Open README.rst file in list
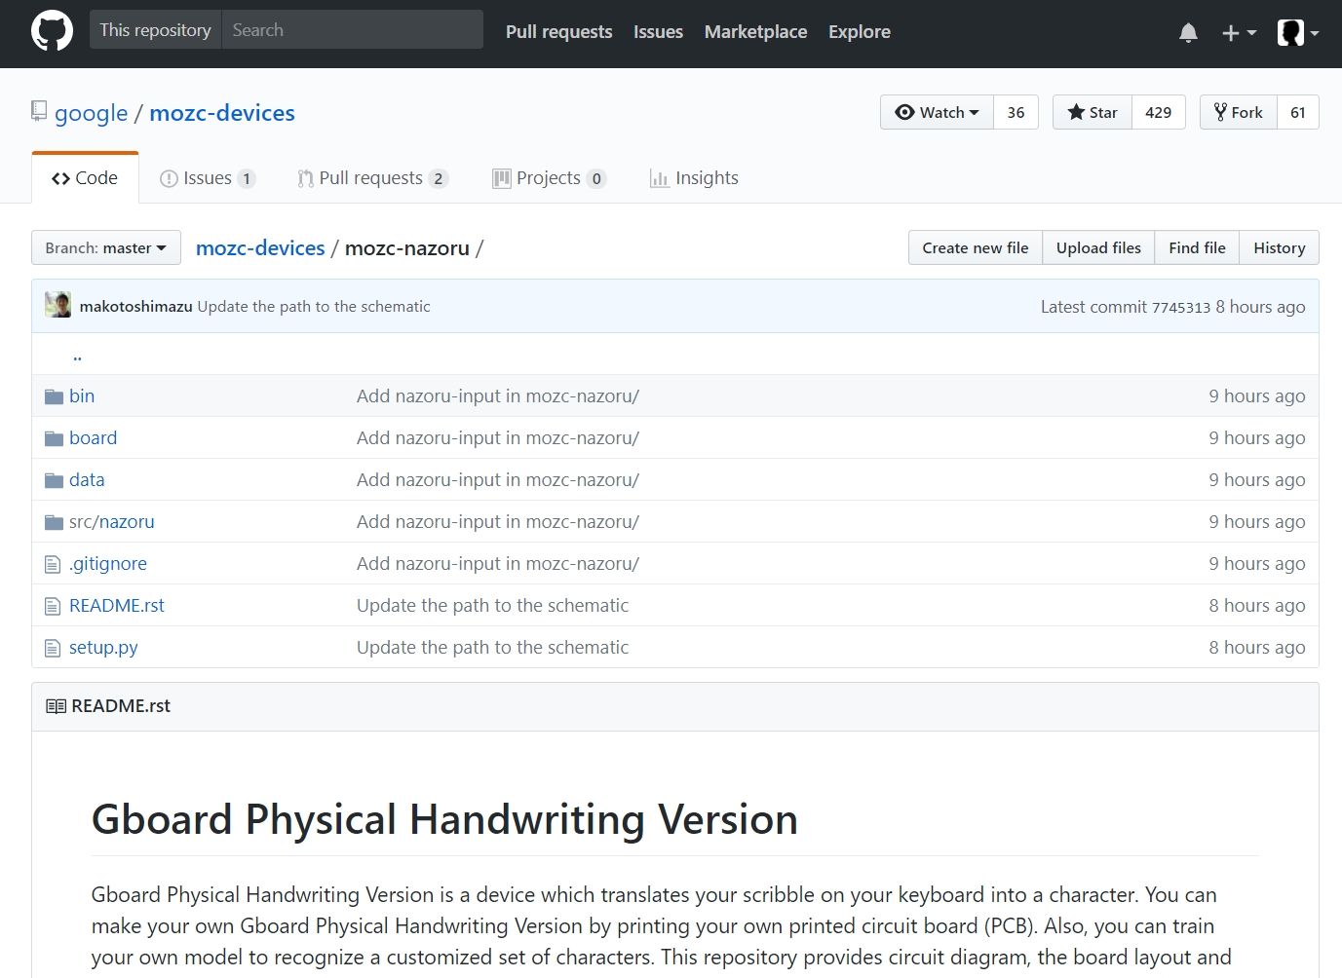 click(117, 606)
